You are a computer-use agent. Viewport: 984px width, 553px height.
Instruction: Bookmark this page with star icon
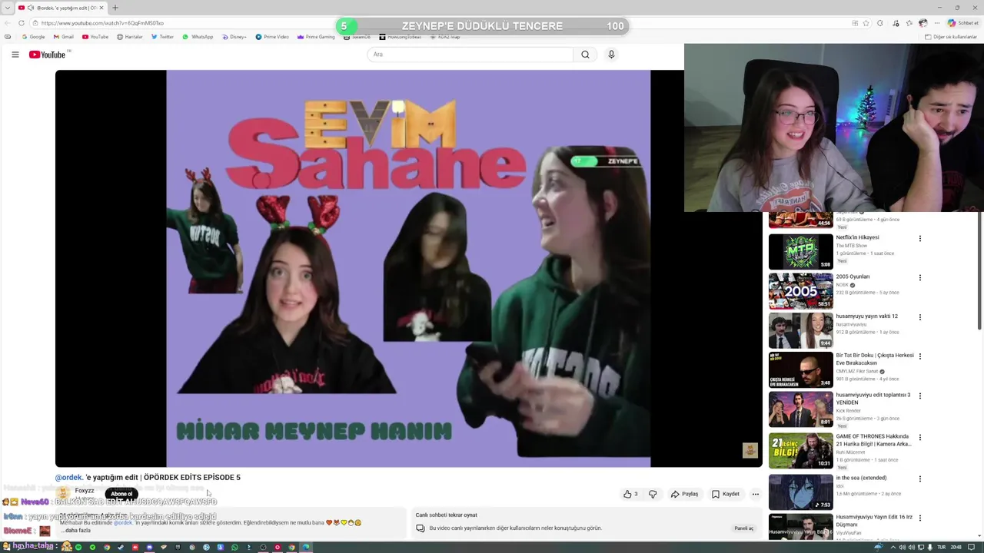[x=867, y=23]
